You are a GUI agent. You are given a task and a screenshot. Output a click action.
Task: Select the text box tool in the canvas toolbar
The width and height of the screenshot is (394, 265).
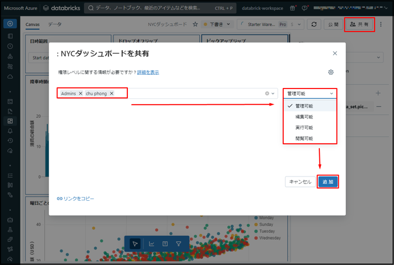coord(165,244)
